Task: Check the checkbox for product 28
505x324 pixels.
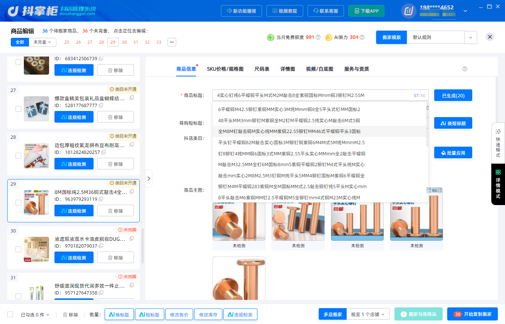Action: click(x=18, y=156)
